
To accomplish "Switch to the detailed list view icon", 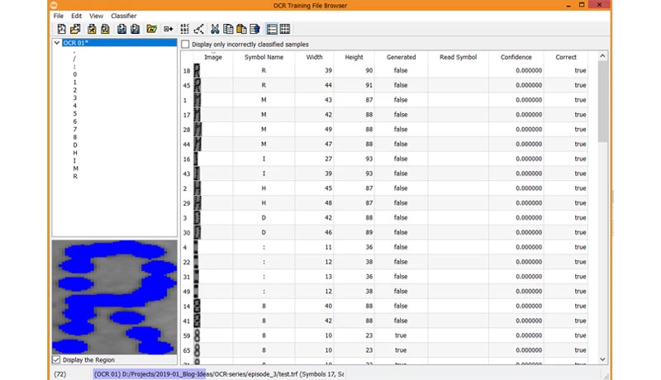I will [272, 29].
